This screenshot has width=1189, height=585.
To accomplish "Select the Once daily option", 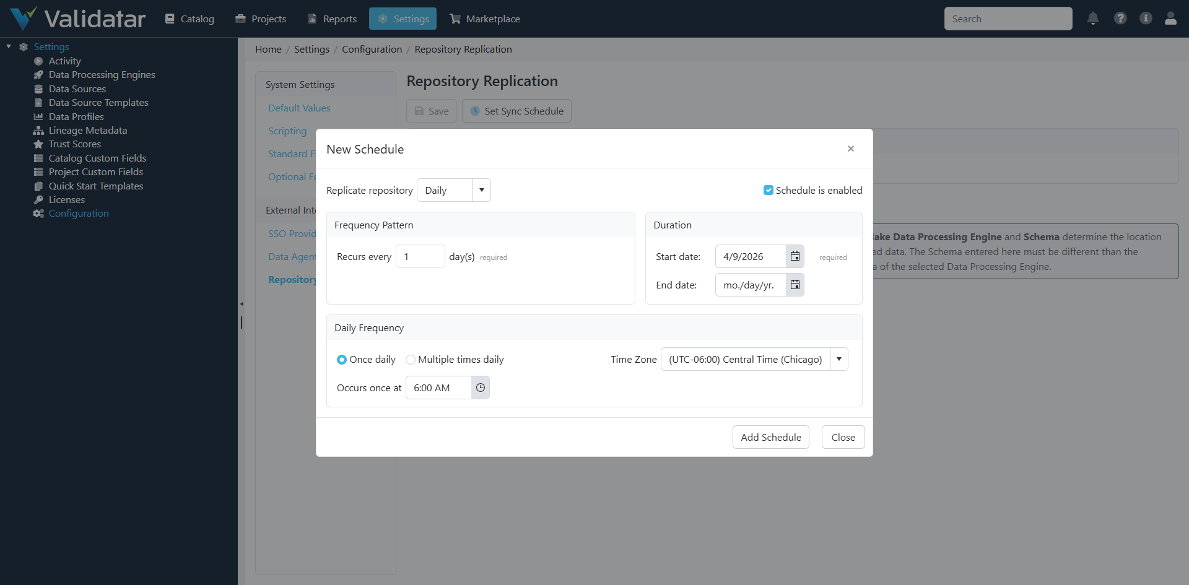I will point(342,359).
